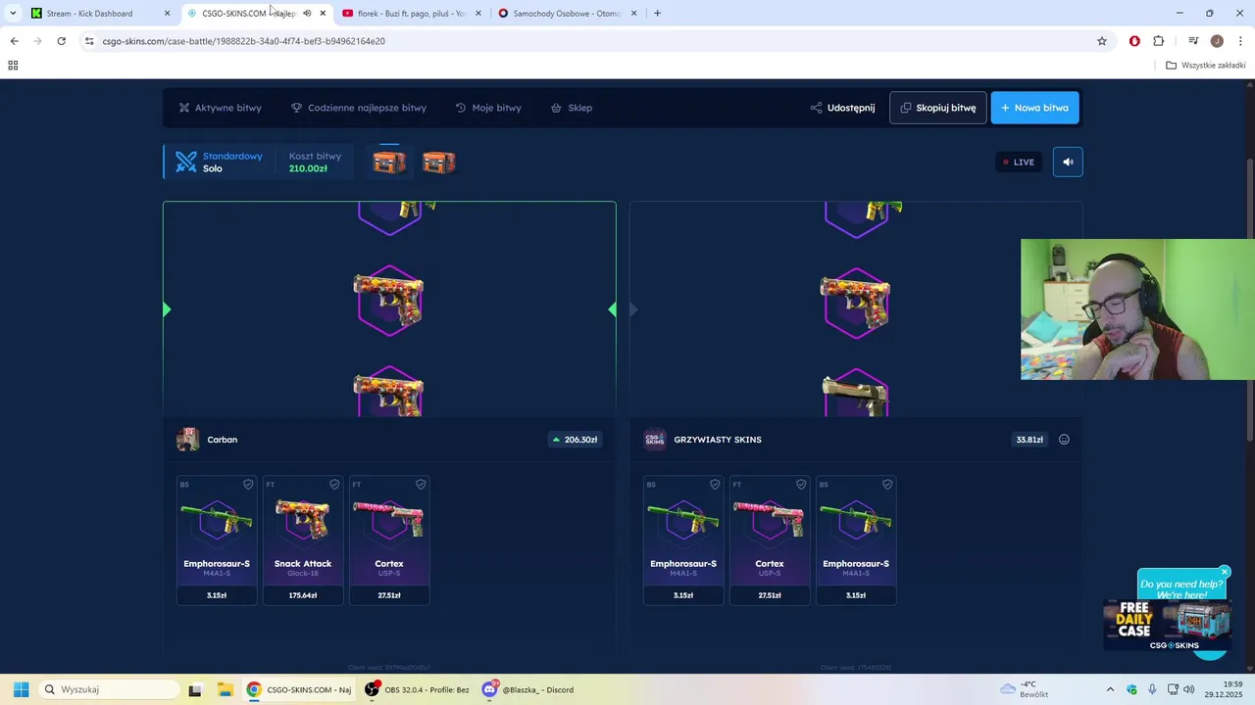Go back in browser history
The height and width of the screenshot is (705, 1255).
point(14,41)
